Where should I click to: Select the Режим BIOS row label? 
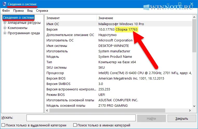(x=55, y=95)
